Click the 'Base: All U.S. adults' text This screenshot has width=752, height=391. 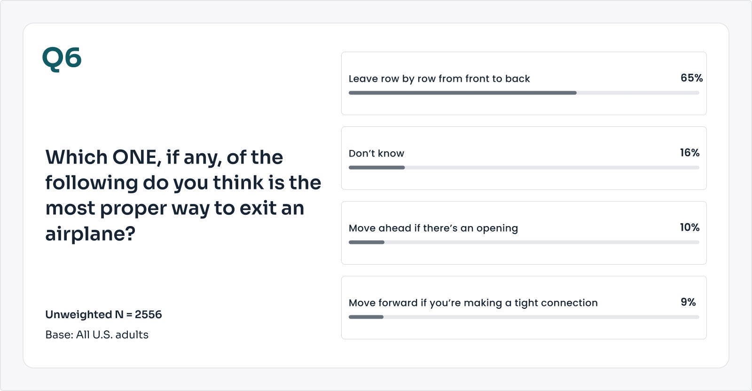point(97,335)
